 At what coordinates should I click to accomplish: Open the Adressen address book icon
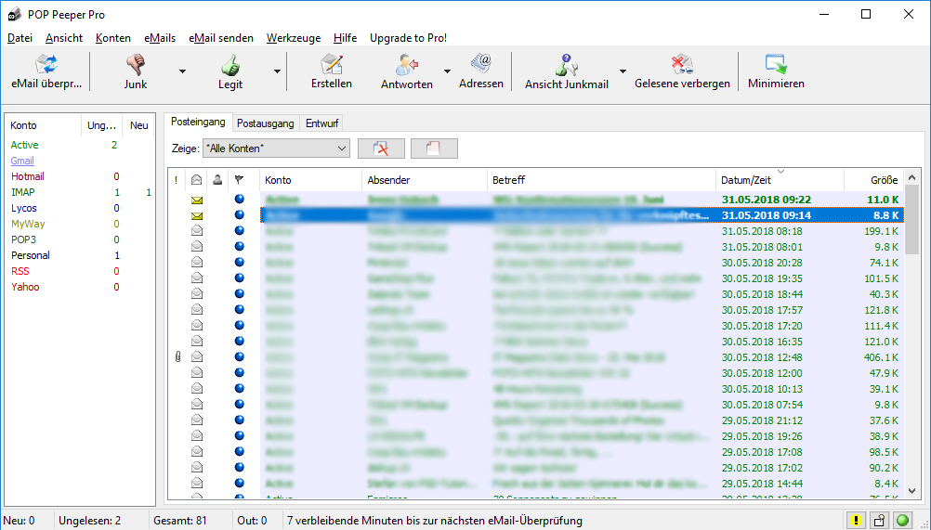coord(481,64)
